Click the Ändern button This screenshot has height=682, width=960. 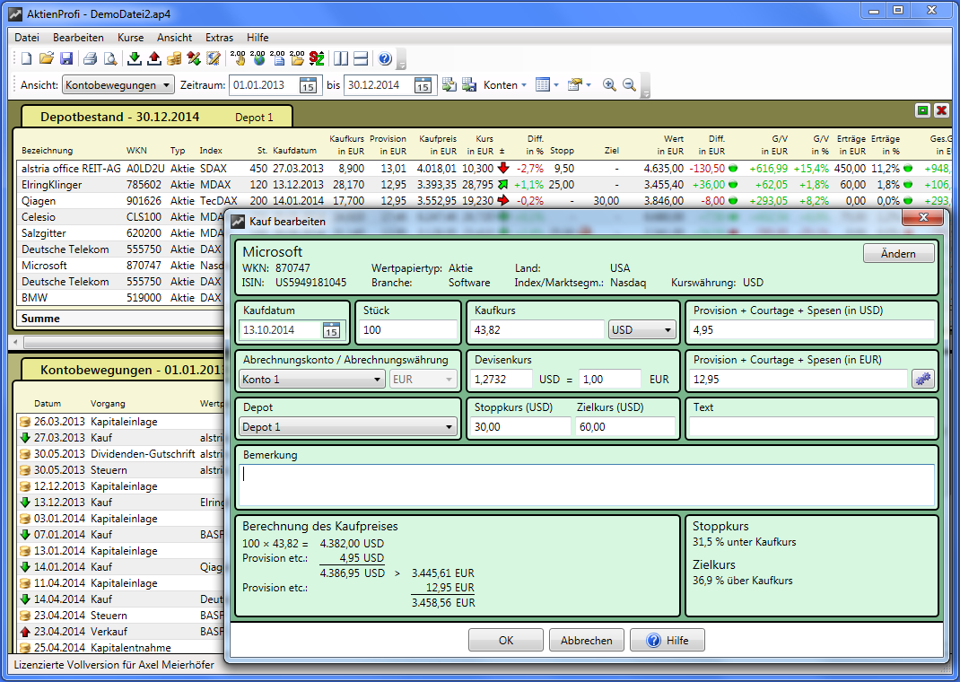point(898,254)
